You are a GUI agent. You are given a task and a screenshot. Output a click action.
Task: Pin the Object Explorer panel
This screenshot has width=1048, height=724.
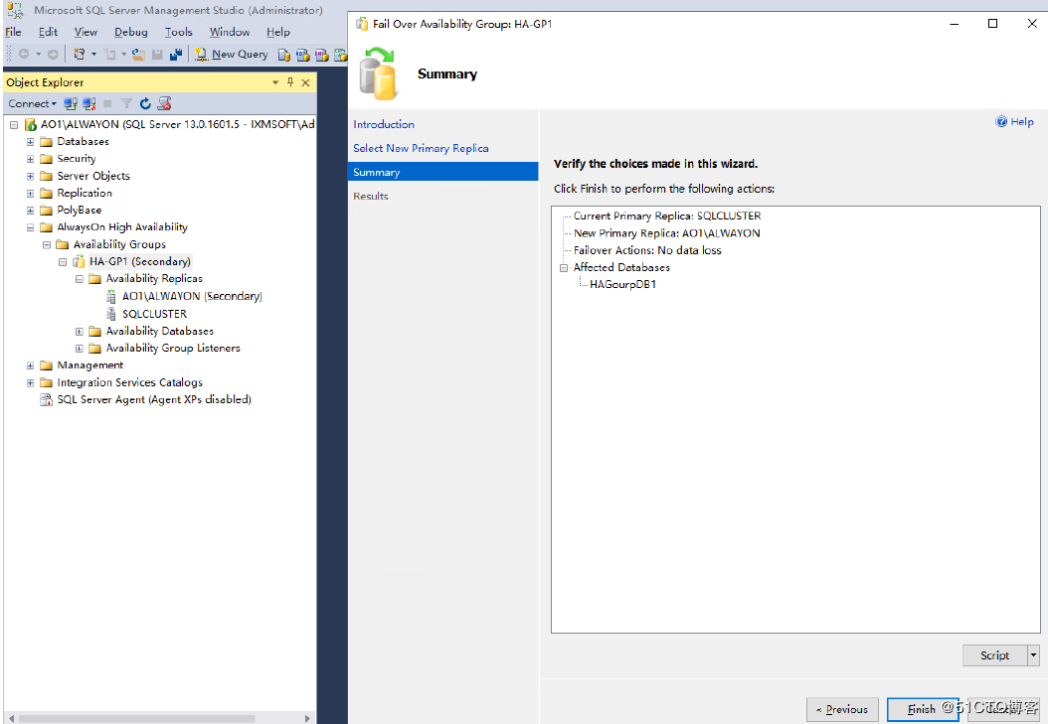[x=290, y=82]
